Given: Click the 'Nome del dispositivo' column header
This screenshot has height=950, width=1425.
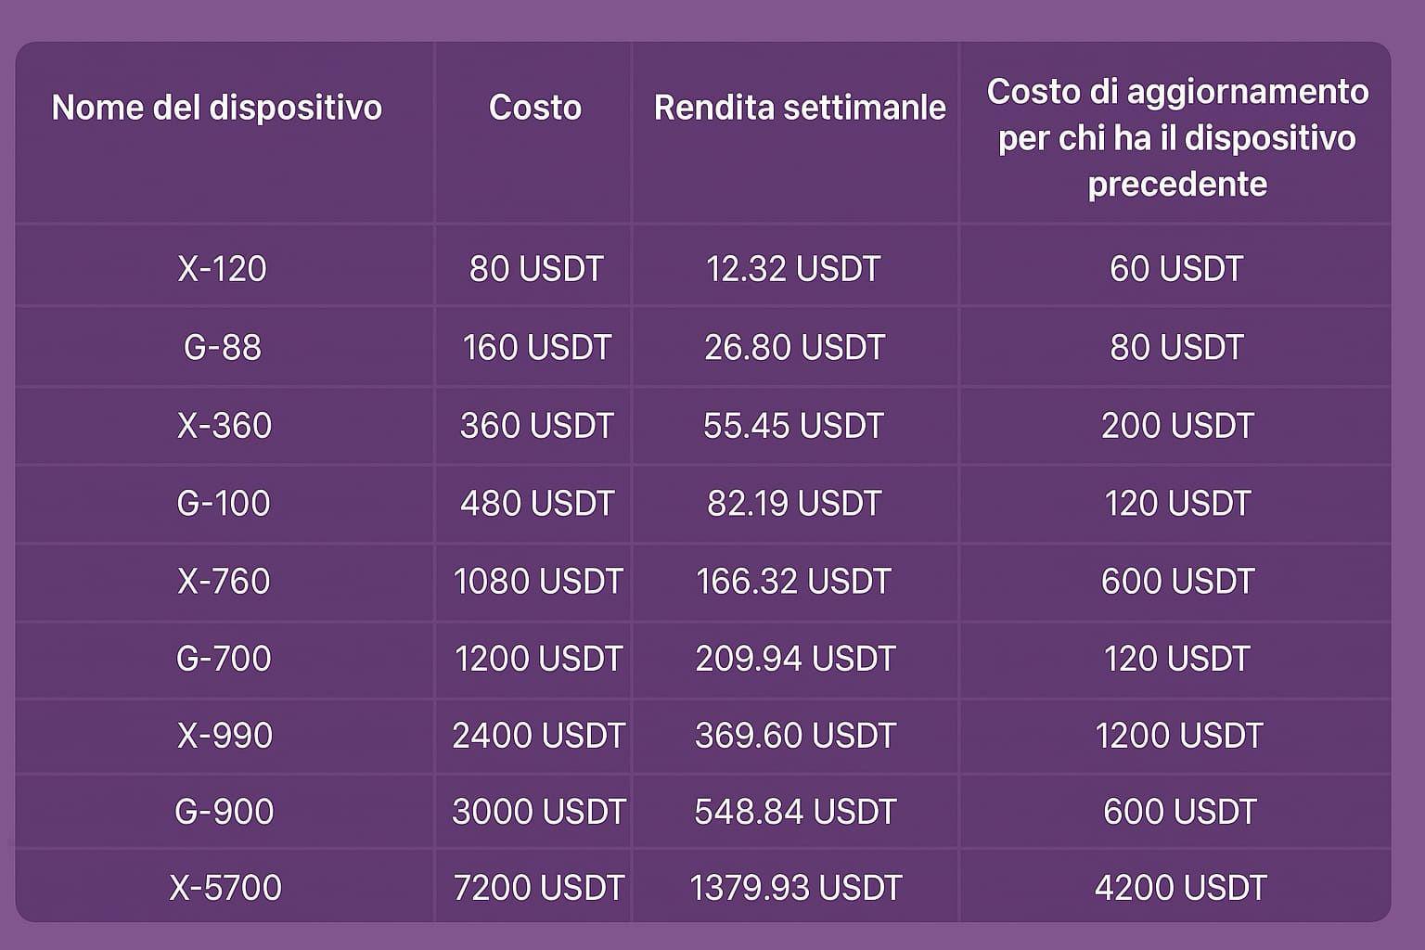Looking at the screenshot, I should (x=216, y=108).
